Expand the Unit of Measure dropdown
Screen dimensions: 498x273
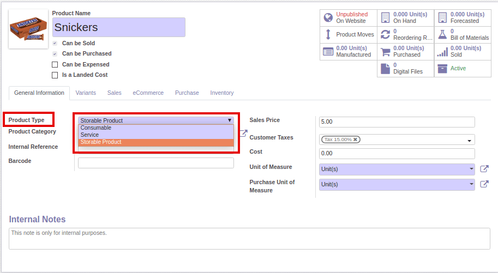[471, 169]
